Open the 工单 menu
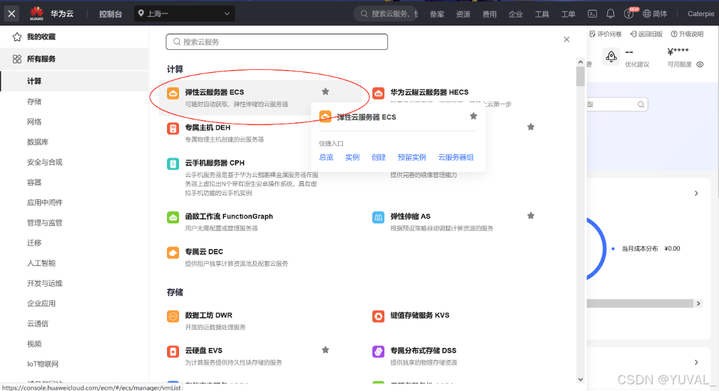 (x=568, y=14)
